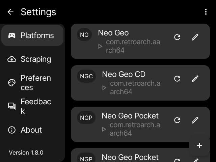216x162 pixels.
Task: Open the Preferences section
Action: click(32, 83)
